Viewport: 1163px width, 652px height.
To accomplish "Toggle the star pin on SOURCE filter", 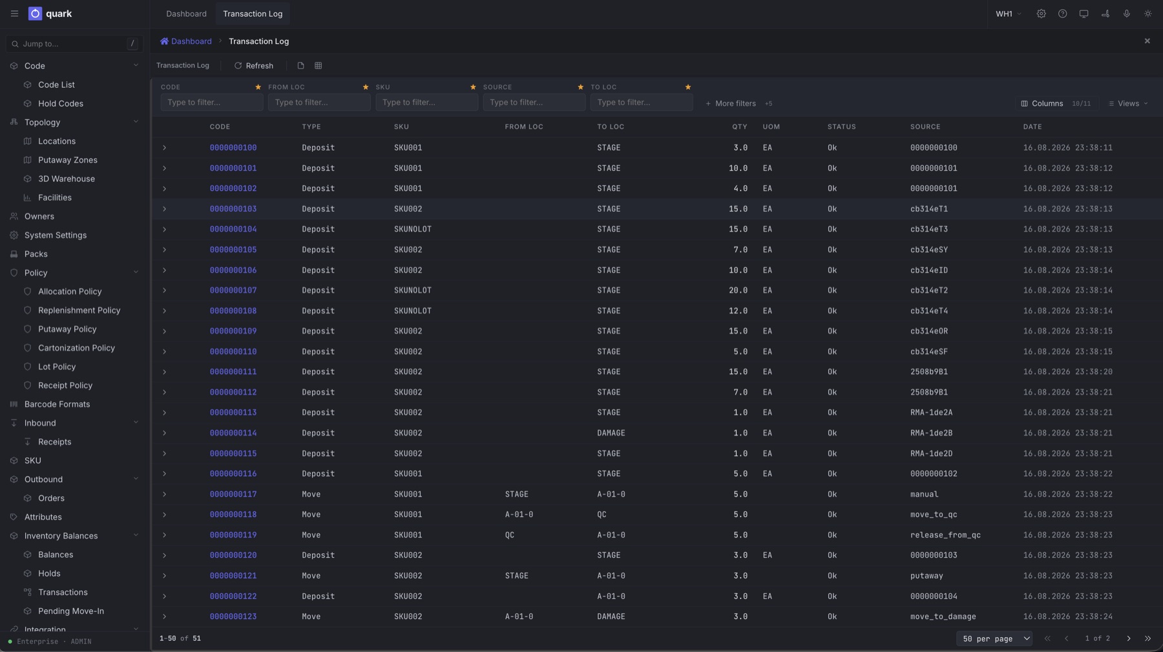I will (x=580, y=87).
